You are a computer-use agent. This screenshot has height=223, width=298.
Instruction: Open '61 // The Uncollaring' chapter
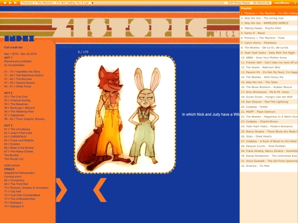[17, 129]
